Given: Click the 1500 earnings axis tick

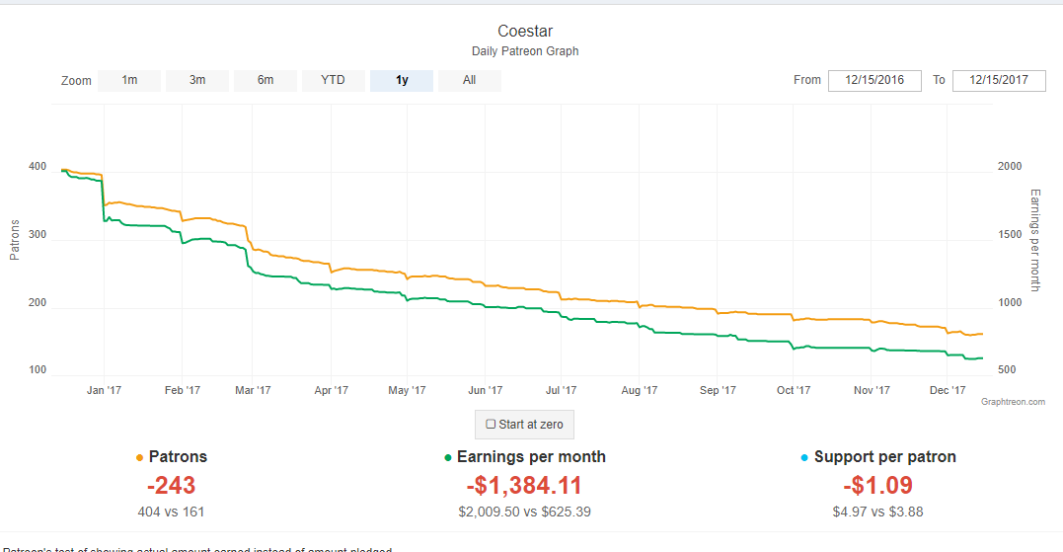Looking at the screenshot, I should point(1010,235).
